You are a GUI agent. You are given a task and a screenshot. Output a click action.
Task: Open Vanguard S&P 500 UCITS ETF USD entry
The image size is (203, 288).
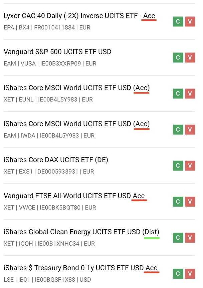[x=57, y=52]
